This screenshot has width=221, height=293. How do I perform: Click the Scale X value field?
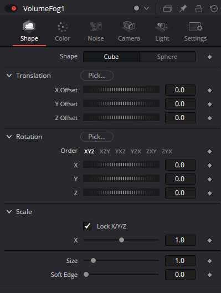click(x=180, y=240)
